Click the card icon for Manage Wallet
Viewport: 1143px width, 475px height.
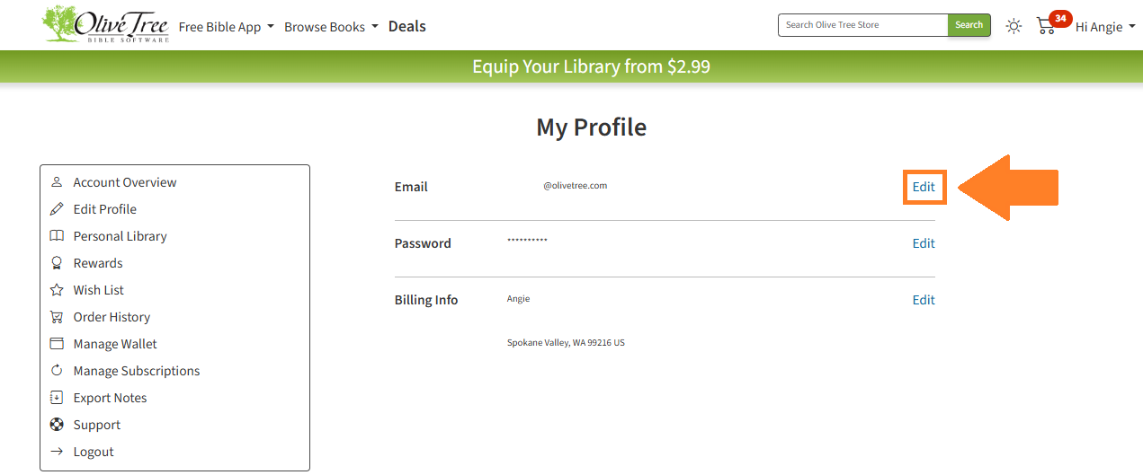coord(57,344)
